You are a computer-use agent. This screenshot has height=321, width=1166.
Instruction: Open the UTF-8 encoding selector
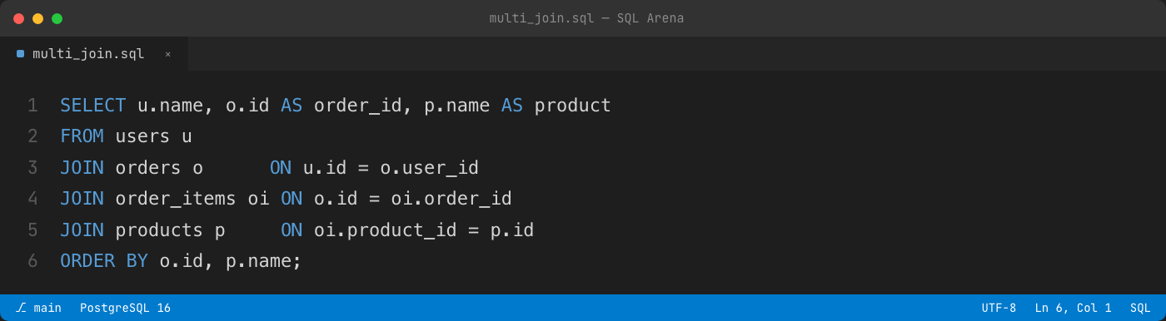[999, 308]
